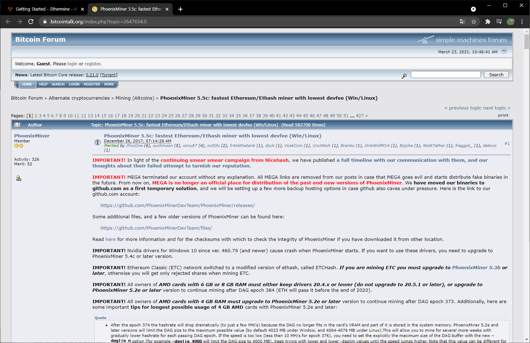Open the Merited link
Screen dimensions: 530x343
[111, 146]
